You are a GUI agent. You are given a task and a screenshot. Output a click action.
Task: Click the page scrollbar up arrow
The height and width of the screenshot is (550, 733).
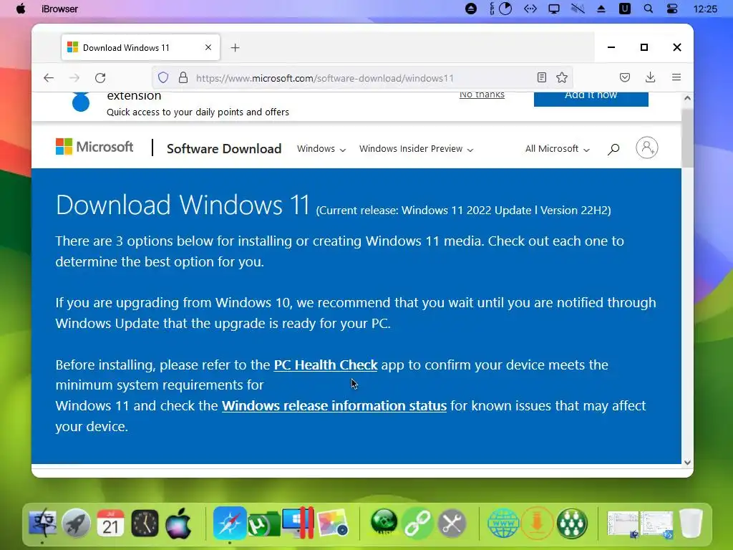tap(687, 97)
